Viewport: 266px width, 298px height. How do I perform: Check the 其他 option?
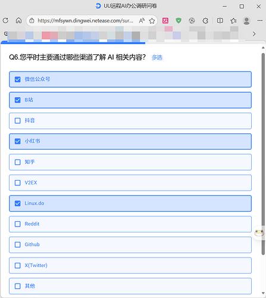click(x=130, y=286)
